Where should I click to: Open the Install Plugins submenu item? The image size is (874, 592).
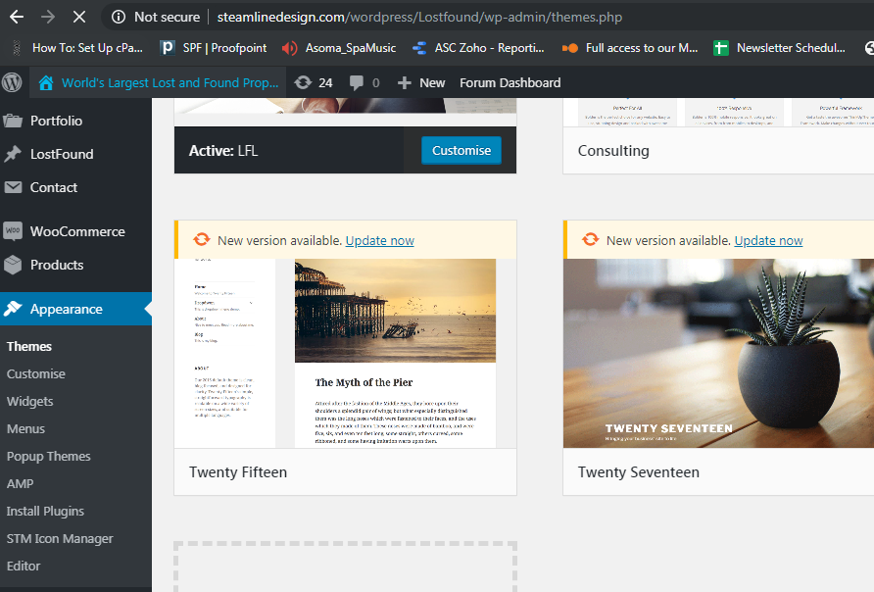pyautogui.click(x=45, y=512)
